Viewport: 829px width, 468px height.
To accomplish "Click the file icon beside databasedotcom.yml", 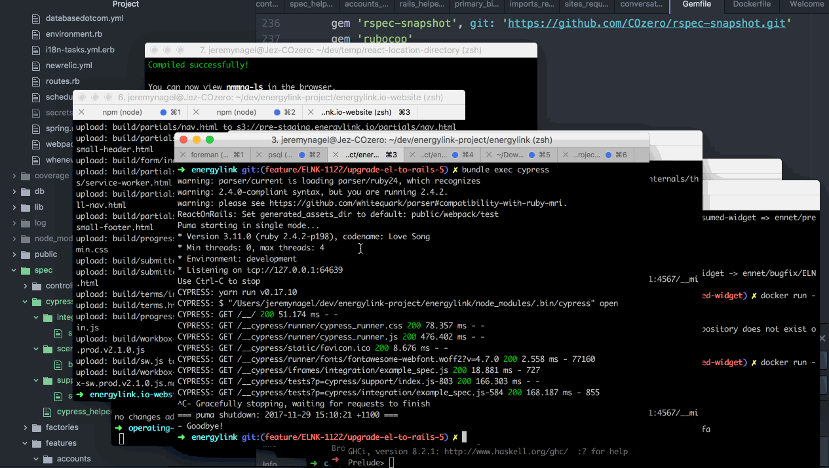I will pos(37,18).
